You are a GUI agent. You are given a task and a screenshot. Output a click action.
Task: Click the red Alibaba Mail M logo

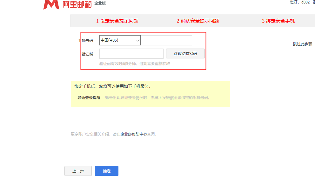click(51, 4)
